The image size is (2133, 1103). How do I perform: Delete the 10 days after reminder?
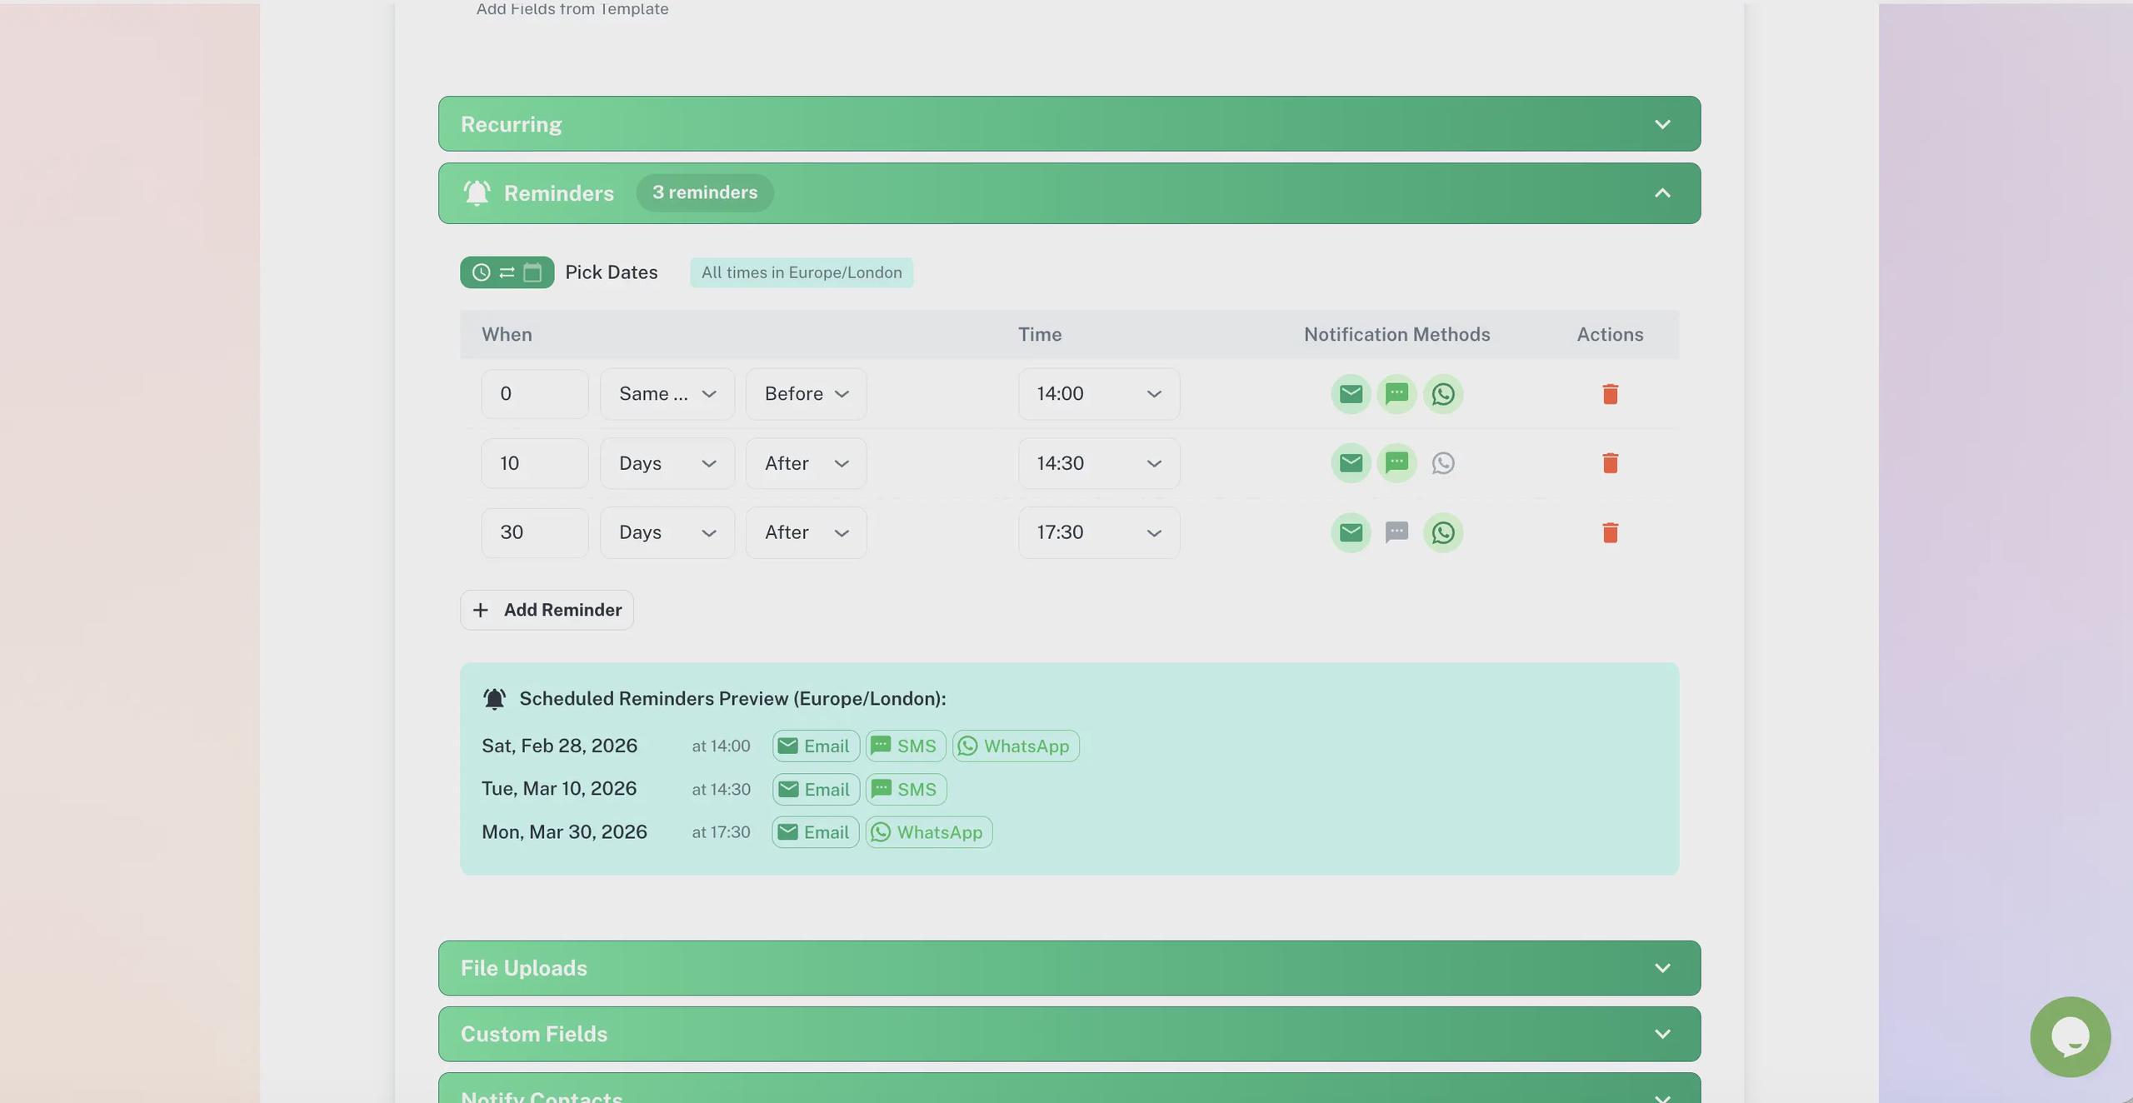pos(1610,463)
